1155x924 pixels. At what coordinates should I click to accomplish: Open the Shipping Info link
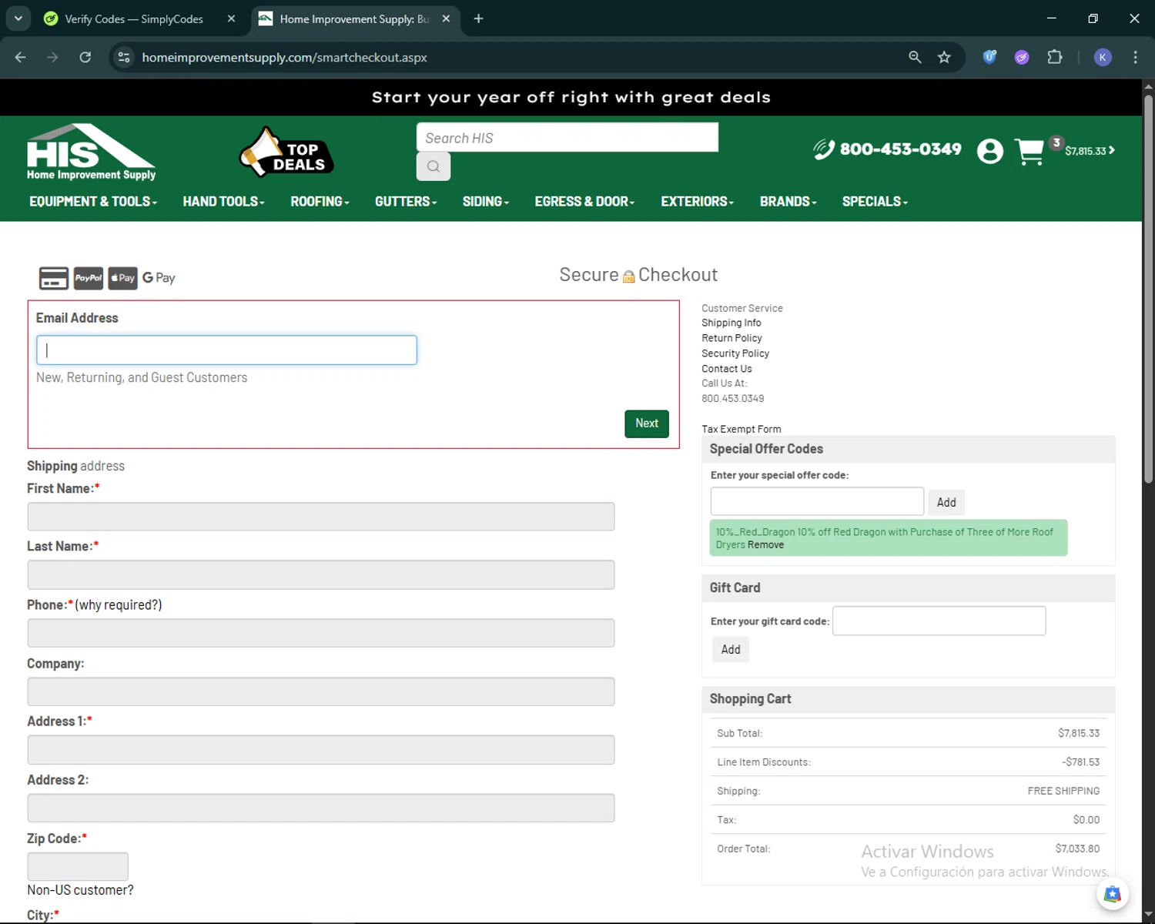click(731, 323)
